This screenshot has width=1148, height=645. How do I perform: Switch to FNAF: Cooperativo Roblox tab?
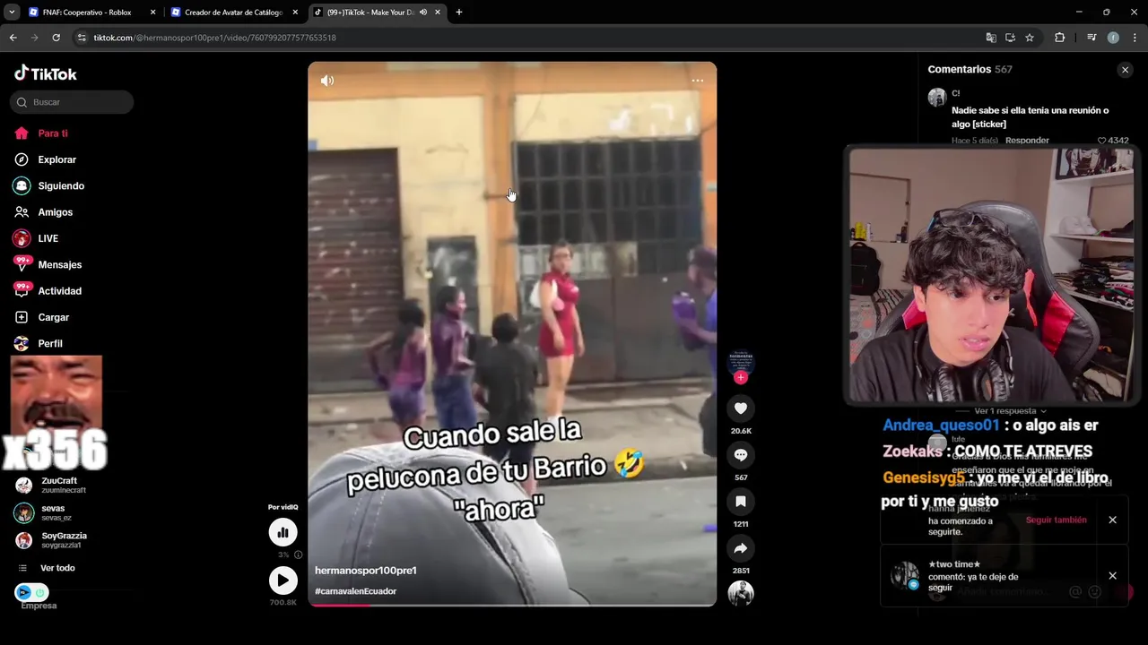tap(89, 13)
